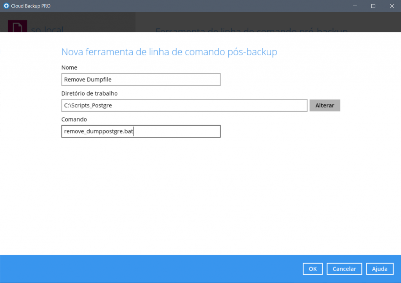The image size is (401, 283).
Task: Minimize the Cloud Backup PRO window
Action: 354,6
